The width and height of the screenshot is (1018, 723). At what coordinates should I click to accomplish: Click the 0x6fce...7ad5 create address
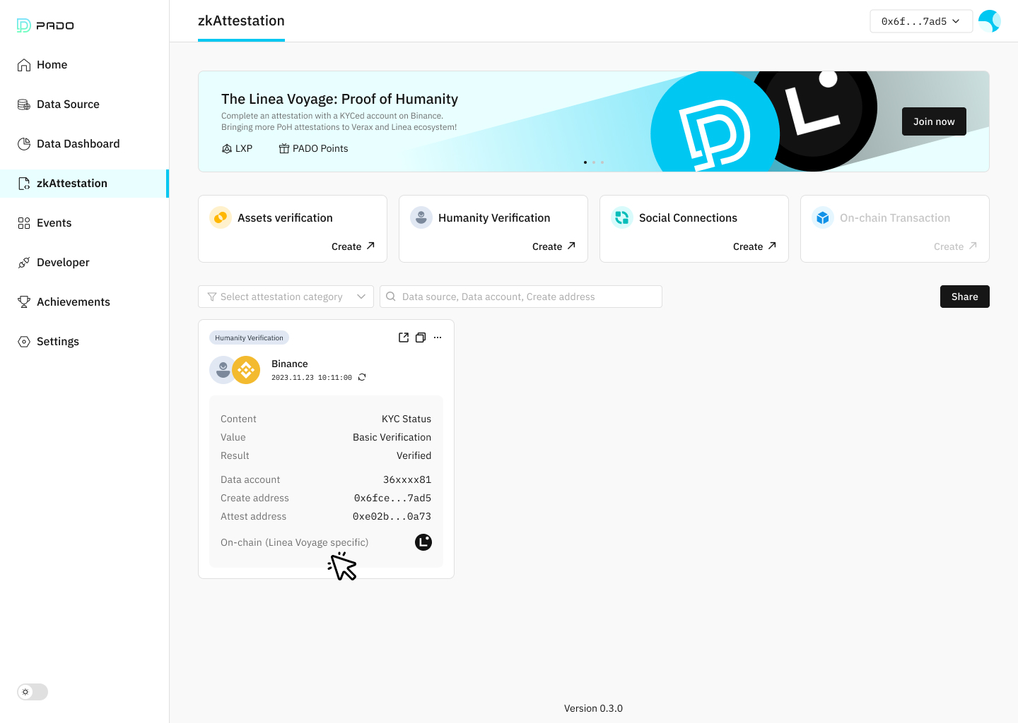(392, 498)
